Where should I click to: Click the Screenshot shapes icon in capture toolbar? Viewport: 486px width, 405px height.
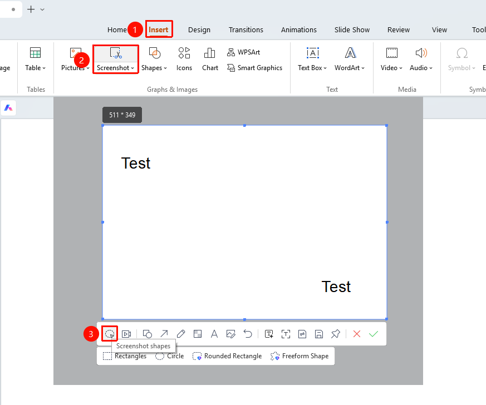[110, 334]
